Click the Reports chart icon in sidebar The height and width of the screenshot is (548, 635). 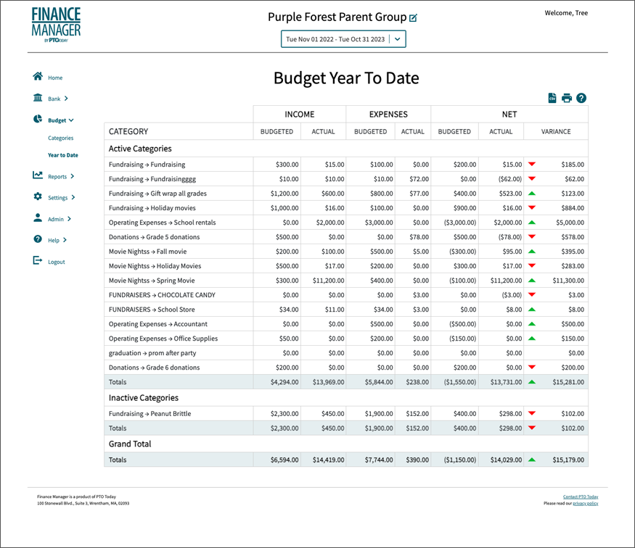pos(37,175)
